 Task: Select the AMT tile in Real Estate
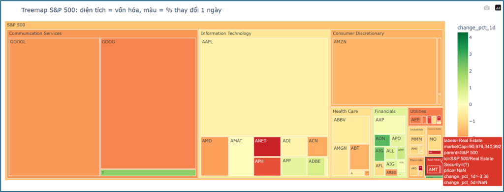coord(433,169)
